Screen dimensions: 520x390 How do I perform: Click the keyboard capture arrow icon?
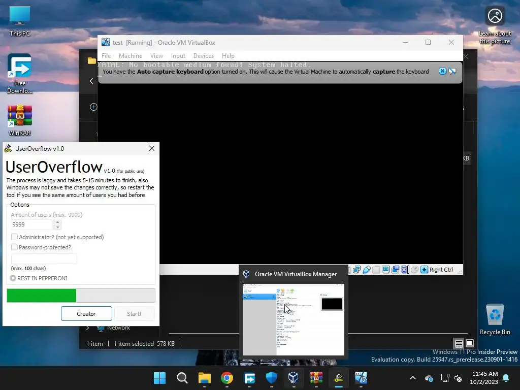424,269
